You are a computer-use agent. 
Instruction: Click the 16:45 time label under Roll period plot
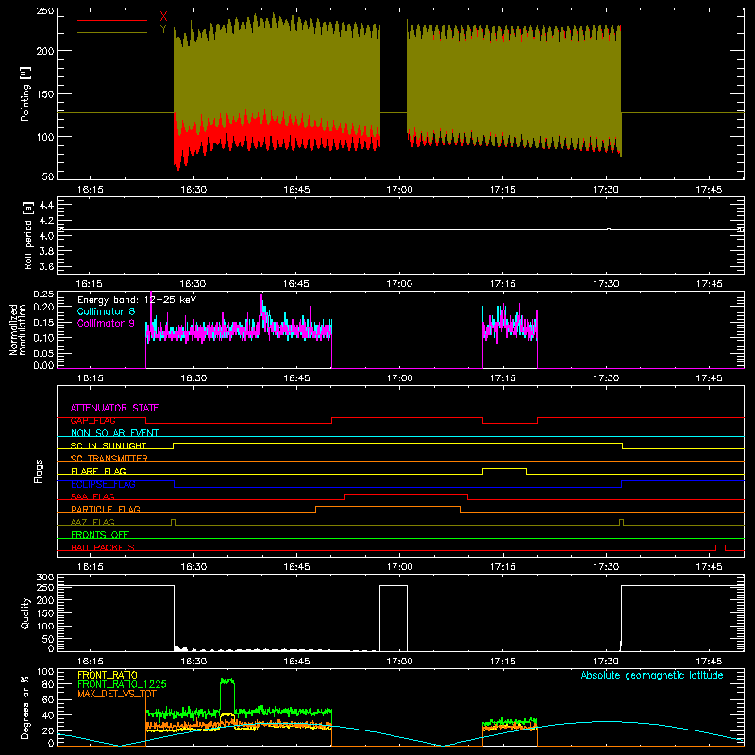coord(296,284)
